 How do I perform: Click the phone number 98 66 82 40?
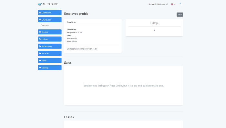pos(72,41)
